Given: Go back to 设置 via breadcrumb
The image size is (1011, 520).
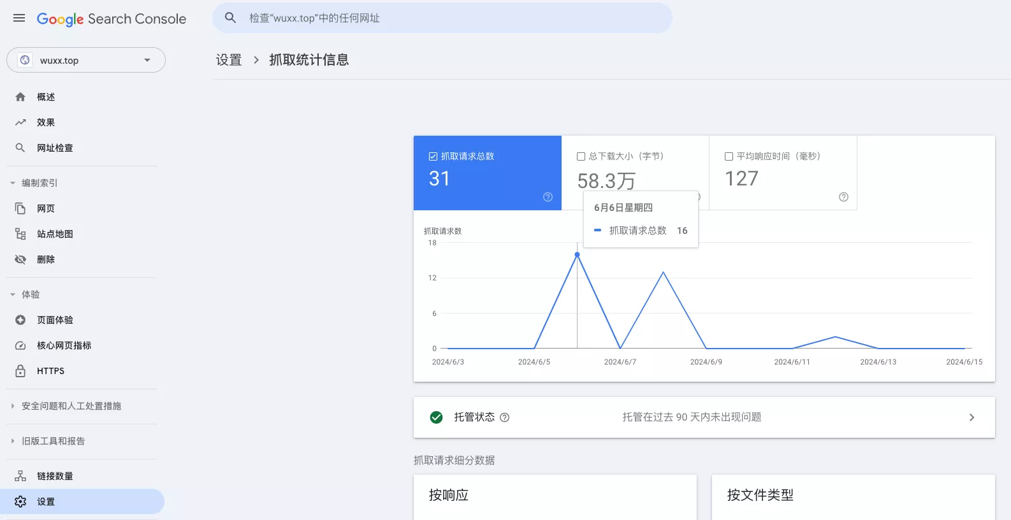Looking at the screenshot, I should (229, 60).
